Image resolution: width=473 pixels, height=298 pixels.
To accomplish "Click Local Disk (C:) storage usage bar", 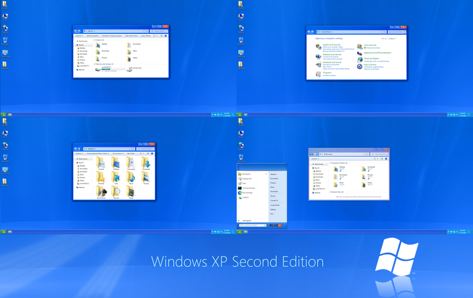I will click(113, 69).
